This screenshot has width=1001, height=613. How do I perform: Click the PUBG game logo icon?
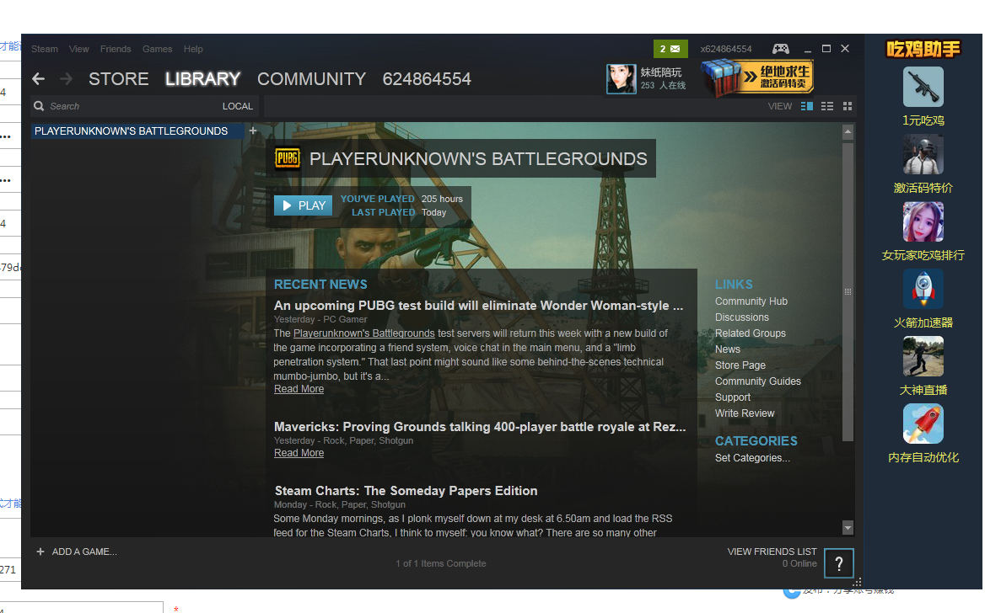coord(288,158)
